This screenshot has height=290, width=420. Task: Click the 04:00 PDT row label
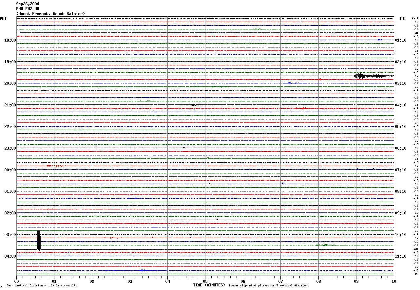click(x=10, y=256)
